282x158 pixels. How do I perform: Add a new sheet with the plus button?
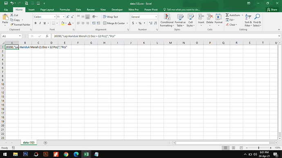pyautogui.click(x=45, y=143)
